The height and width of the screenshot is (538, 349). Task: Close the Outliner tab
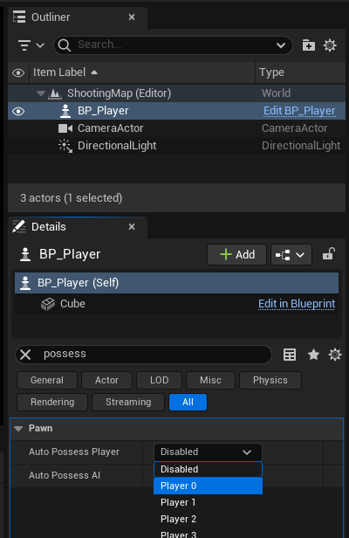click(132, 17)
